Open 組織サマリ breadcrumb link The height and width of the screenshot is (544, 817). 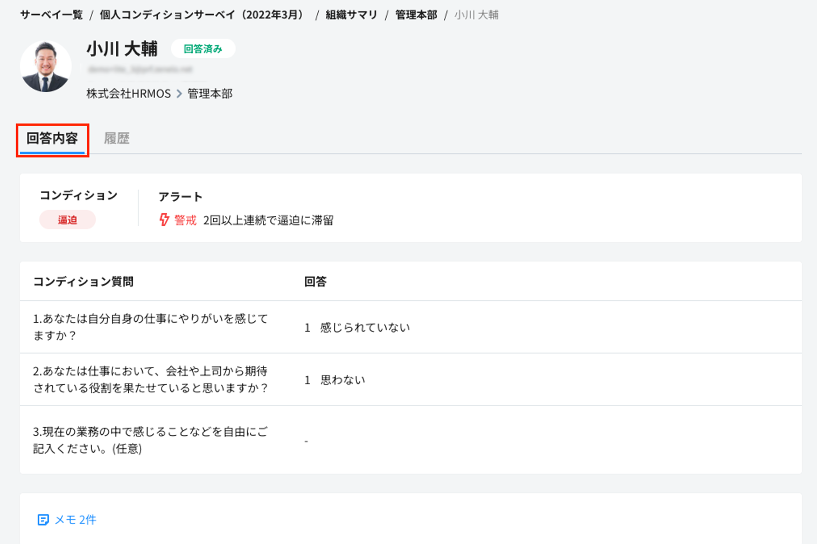(351, 15)
